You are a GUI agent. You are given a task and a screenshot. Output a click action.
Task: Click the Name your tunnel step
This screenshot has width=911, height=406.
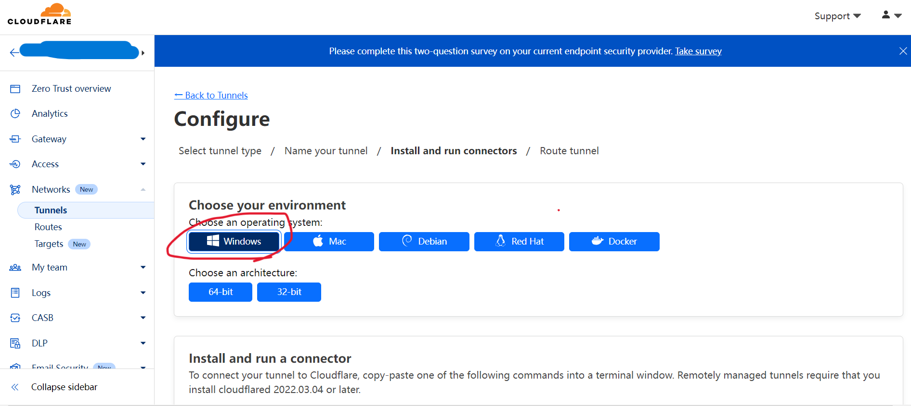[x=326, y=151]
